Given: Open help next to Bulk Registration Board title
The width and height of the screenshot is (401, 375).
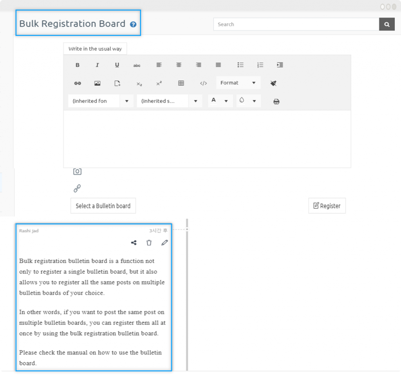Looking at the screenshot, I should [133, 24].
